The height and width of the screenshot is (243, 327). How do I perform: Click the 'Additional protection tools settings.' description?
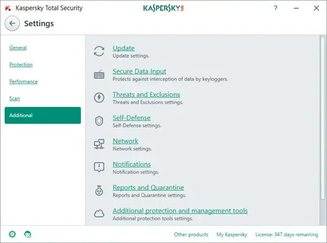(153, 218)
